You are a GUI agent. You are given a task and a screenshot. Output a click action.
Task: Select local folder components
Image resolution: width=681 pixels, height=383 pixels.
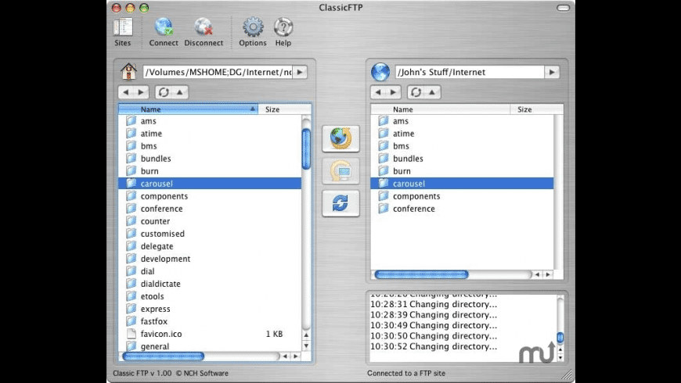click(210, 196)
